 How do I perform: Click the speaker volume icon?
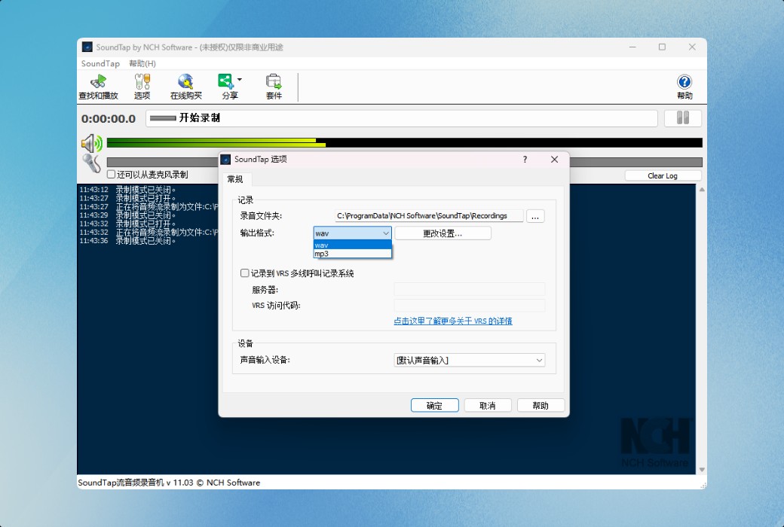90,143
